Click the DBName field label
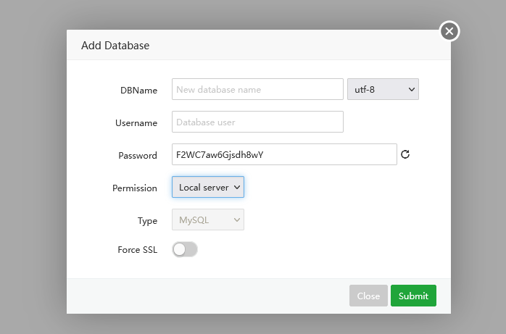 pos(138,90)
